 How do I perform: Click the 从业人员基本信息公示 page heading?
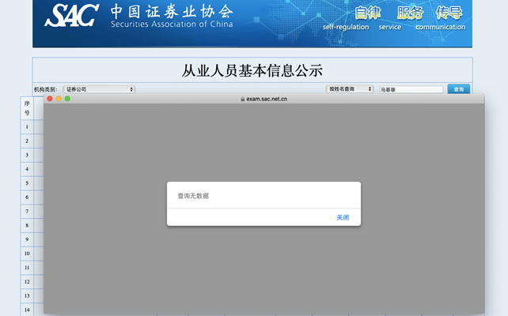252,70
